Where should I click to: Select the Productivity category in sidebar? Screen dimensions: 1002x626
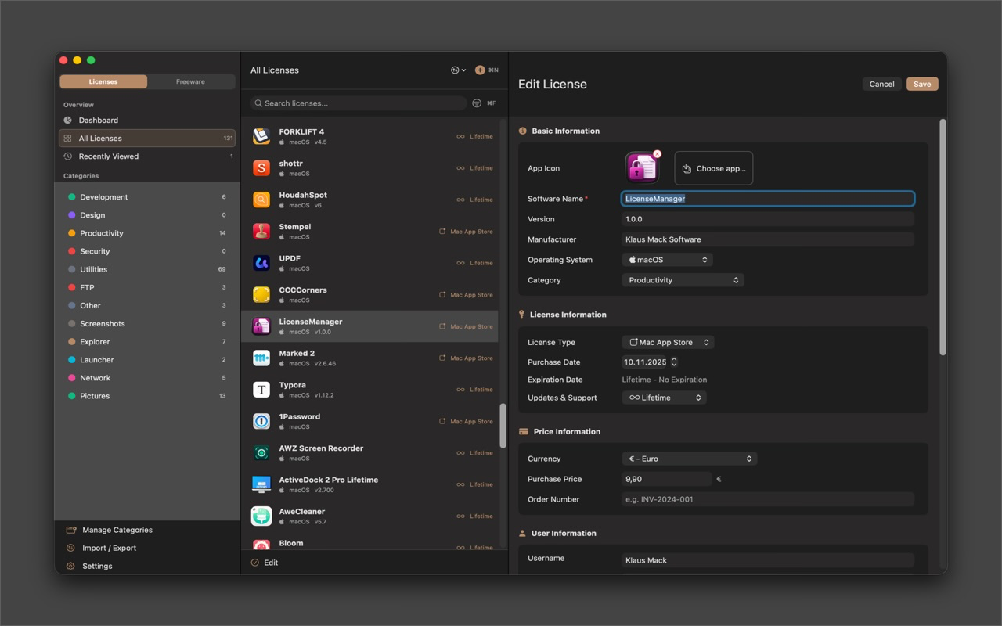[x=147, y=233]
